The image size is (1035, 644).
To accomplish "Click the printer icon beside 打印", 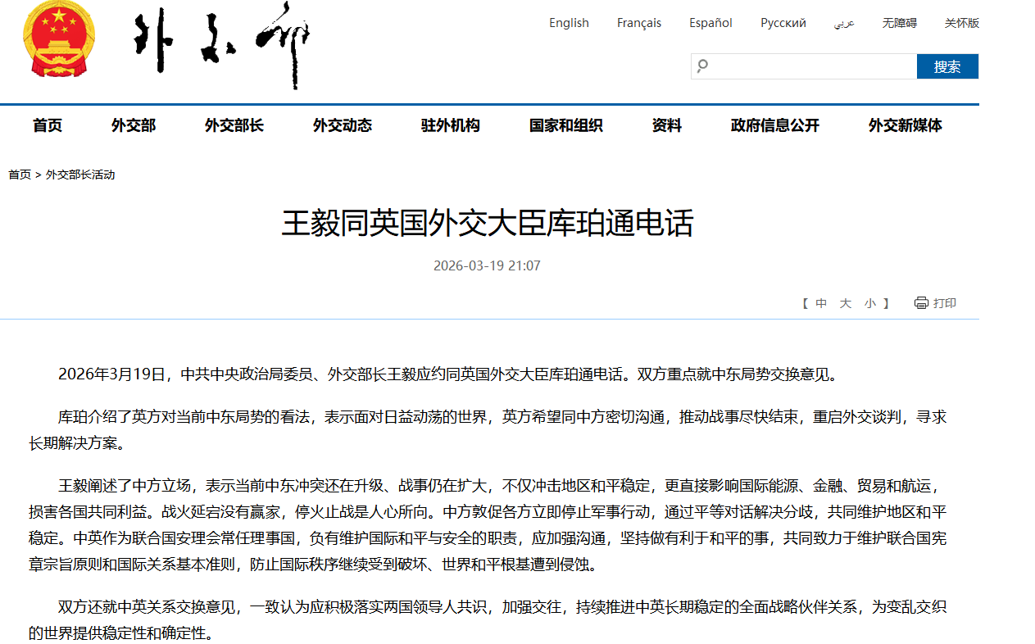I will coord(921,303).
